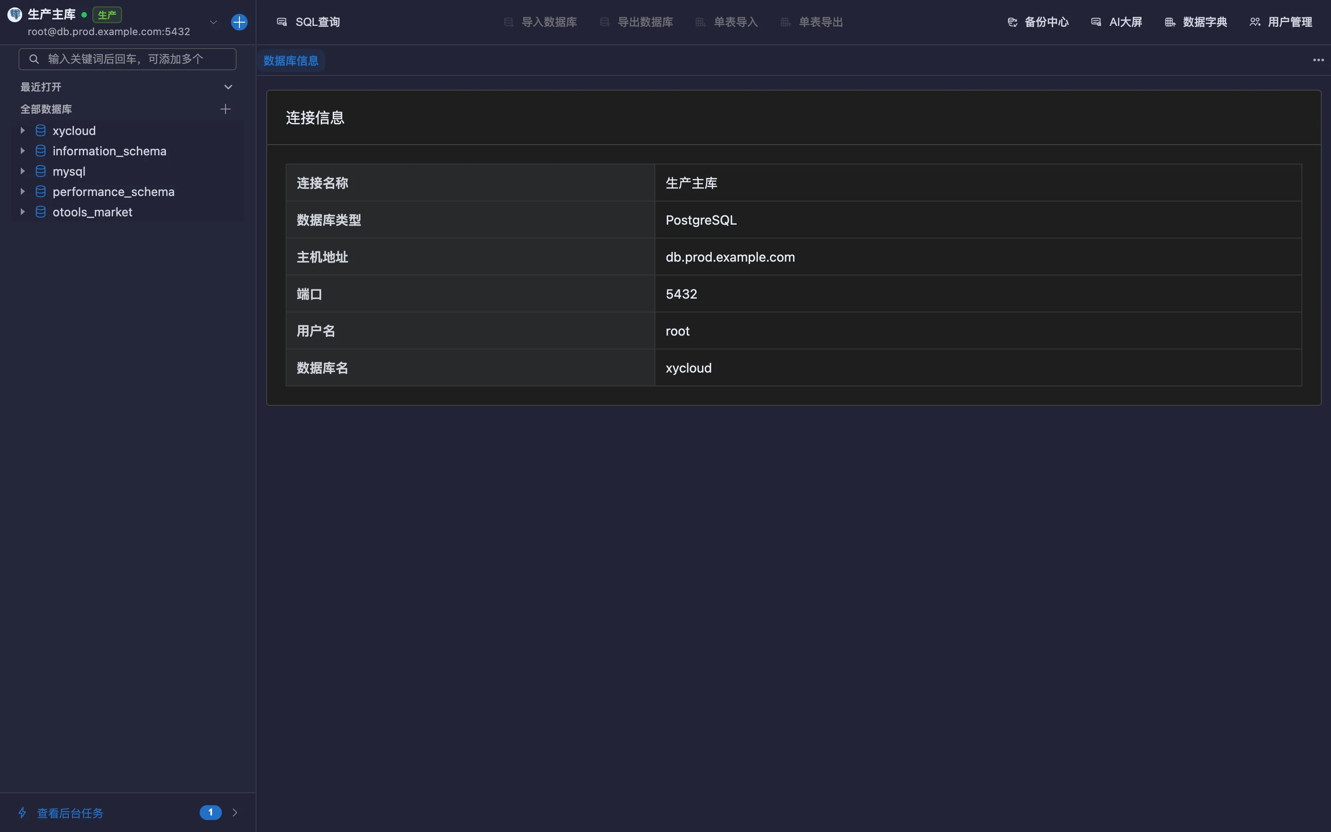The width and height of the screenshot is (1331, 832).
Task: Click the search magnifier icon
Action: click(x=34, y=59)
